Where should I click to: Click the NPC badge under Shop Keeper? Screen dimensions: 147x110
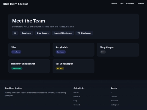[103, 52]
